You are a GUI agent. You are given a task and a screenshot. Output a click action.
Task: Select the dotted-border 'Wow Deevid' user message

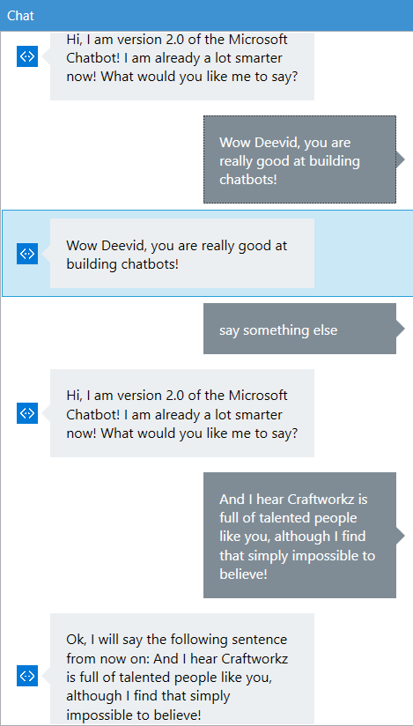click(x=299, y=159)
